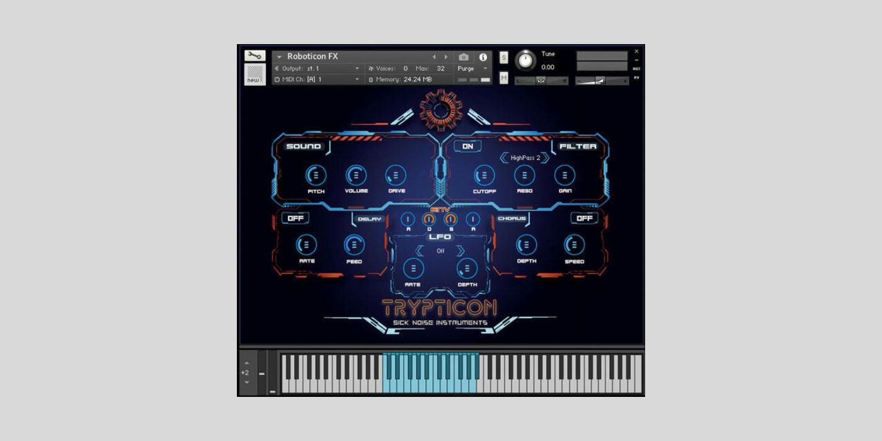This screenshot has height=441, width=882.
Task: Click the envelope Sustain (S) knob
Action: (450, 219)
